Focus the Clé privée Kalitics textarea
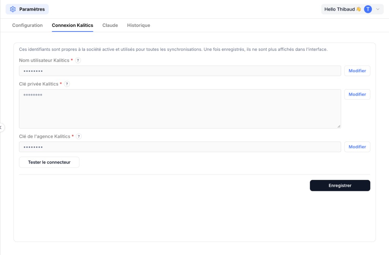 point(180,109)
